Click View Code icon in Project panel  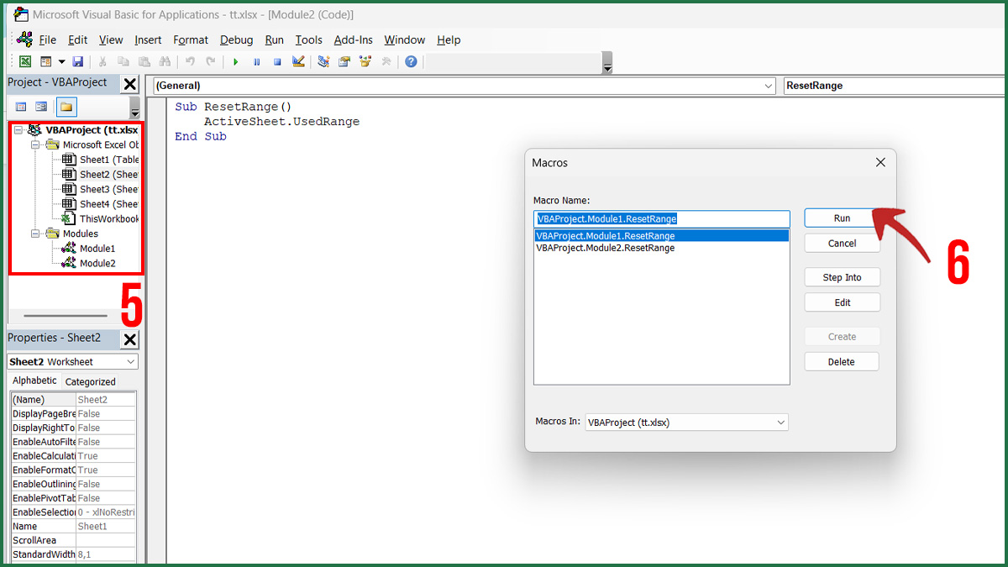21,107
